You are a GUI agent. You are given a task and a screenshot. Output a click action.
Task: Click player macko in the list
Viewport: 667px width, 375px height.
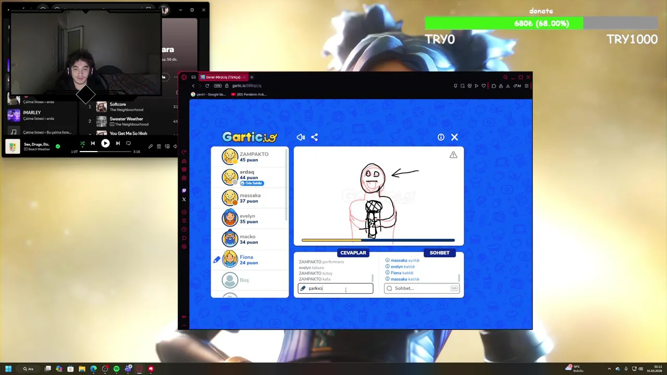249,239
